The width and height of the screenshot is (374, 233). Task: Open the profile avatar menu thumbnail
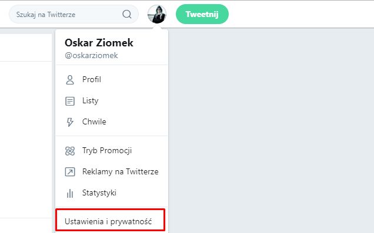click(156, 14)
